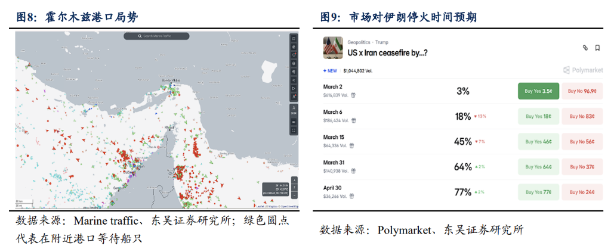Image resolution: width=611 pixels, height=252 pixels.
Task: Select the April 30 outcome label
Action: [332, 188]
